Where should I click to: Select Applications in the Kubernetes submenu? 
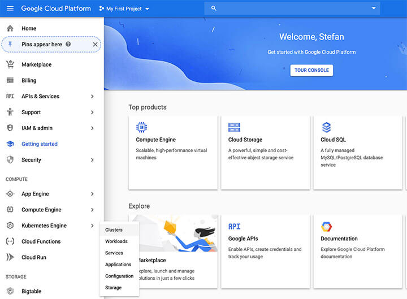pyautogui.click(x=119, y=265)
